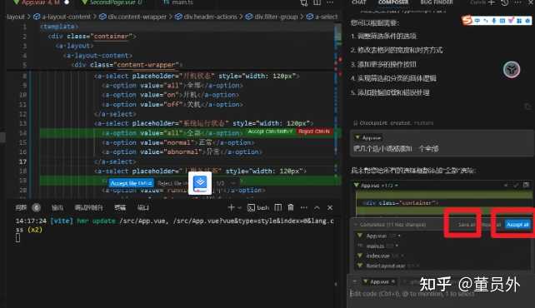The width and height of the screenshot is (535, 308).
Task: Switch to the BUG FINDER tab
Action: [437, 2]
